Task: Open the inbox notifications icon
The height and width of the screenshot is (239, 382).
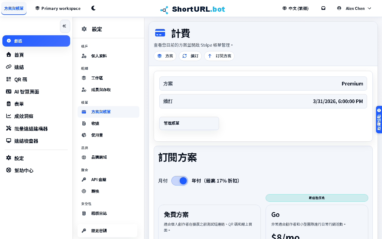Action: 323,8
